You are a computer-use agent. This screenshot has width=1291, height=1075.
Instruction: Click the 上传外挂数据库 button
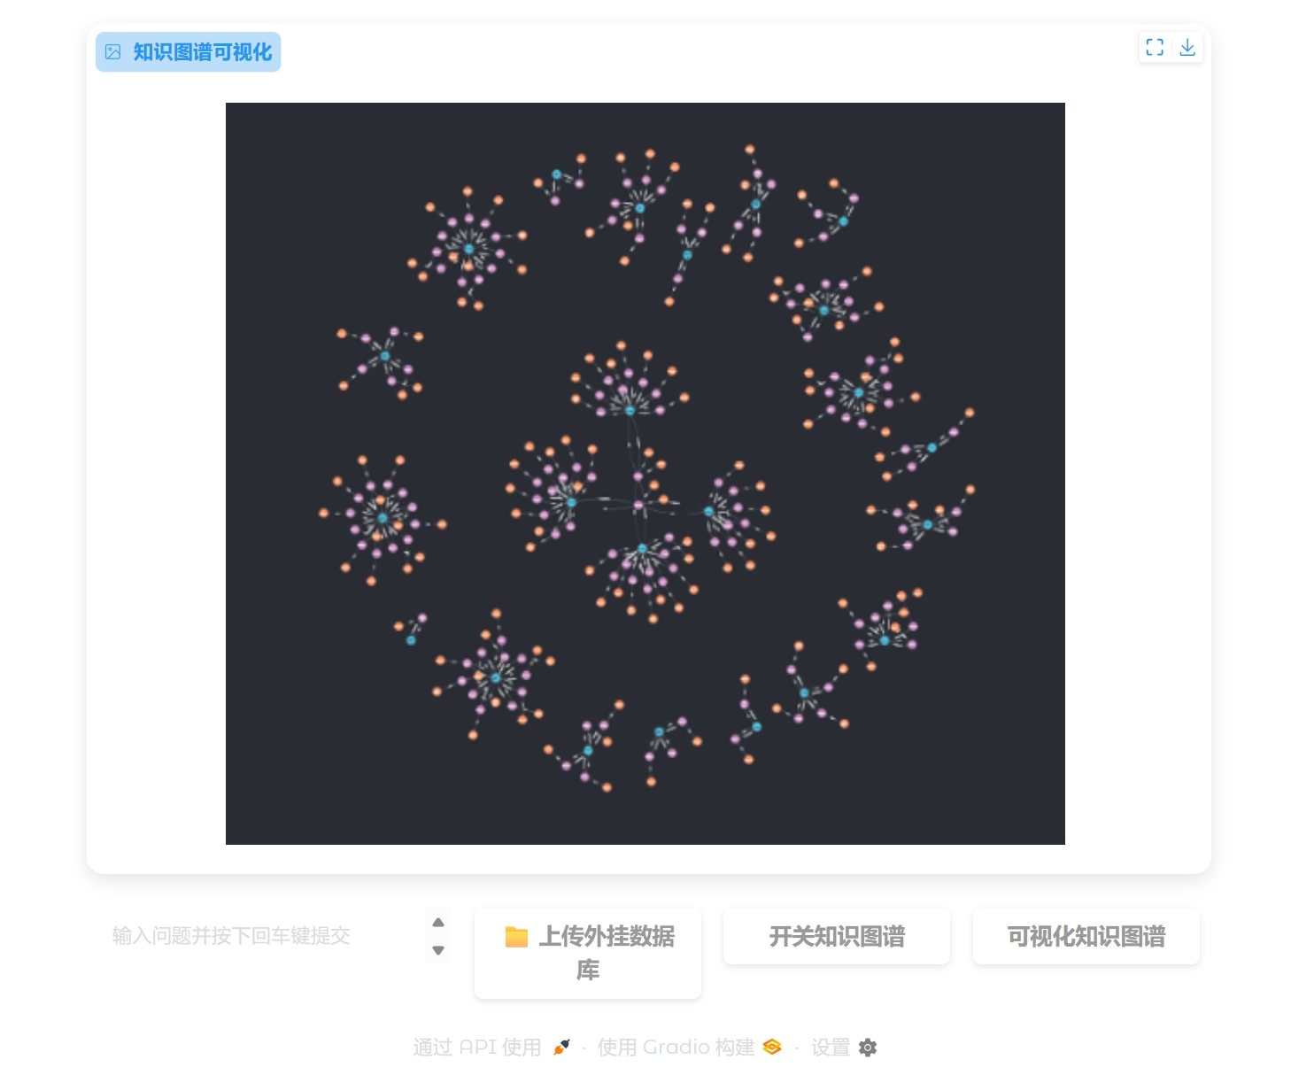588,953
